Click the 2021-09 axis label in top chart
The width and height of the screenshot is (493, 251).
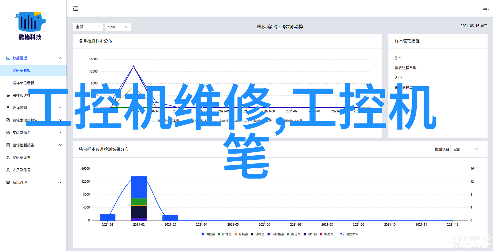click(x=292, y=111)
